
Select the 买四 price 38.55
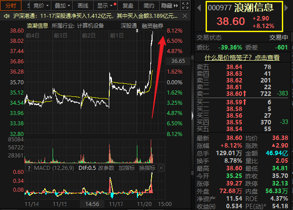coord(234,122)
